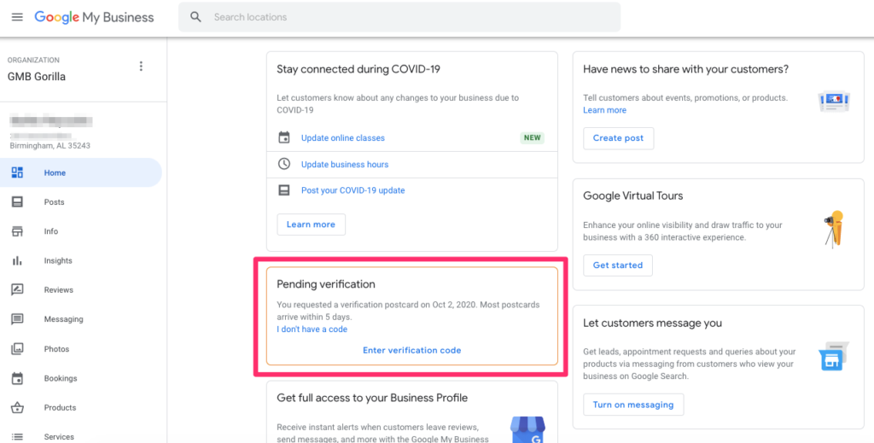
Task: Click the search magnifier icon
Action: pos(195,17)
